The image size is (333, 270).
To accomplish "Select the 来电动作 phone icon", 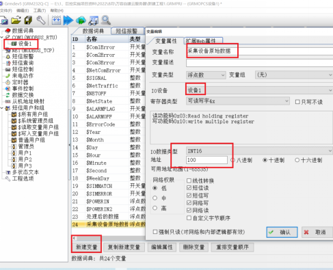I will (8, 76).
